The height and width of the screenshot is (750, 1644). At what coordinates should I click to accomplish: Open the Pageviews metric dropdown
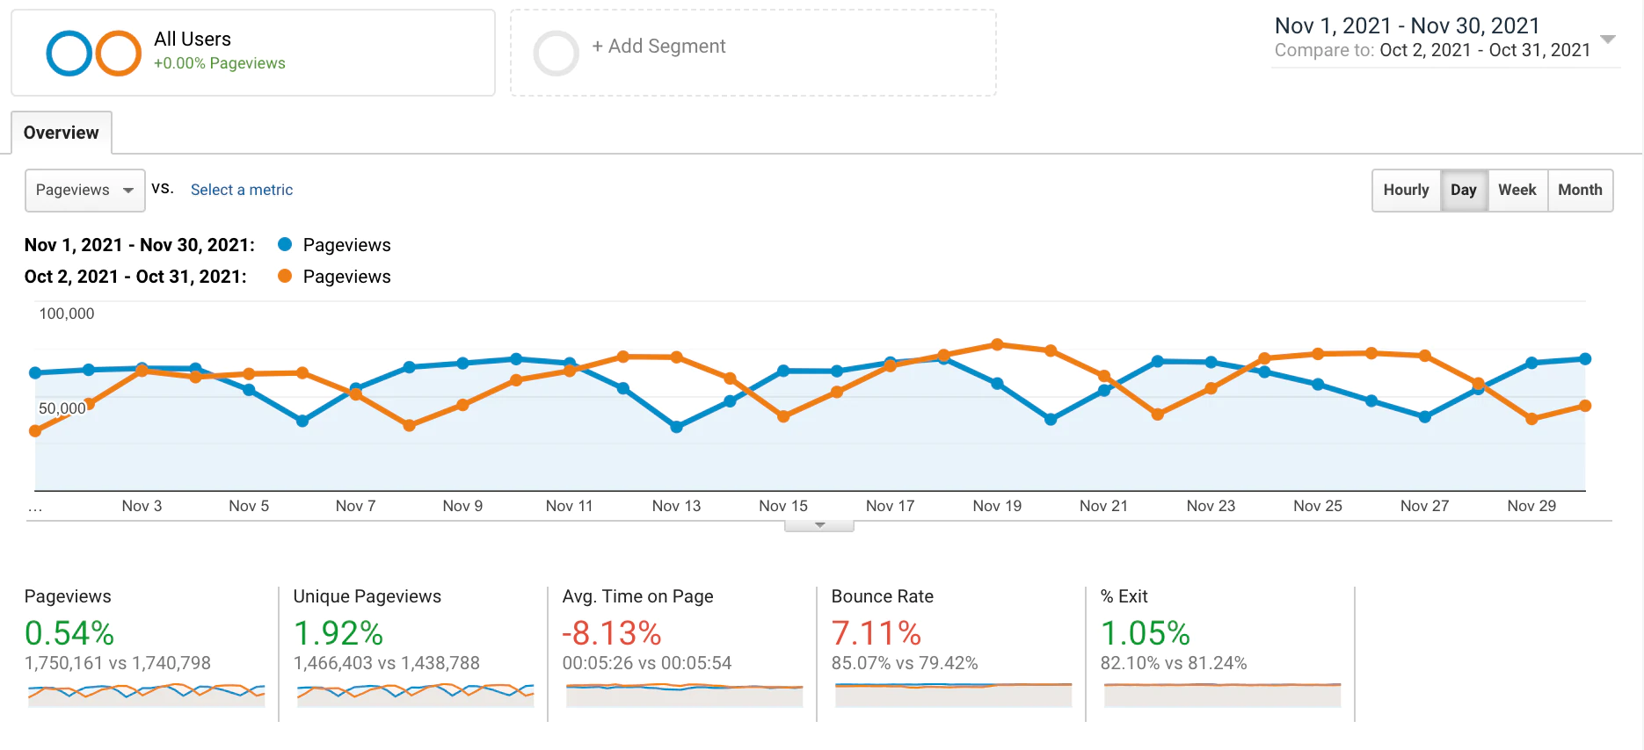point(85,191)
